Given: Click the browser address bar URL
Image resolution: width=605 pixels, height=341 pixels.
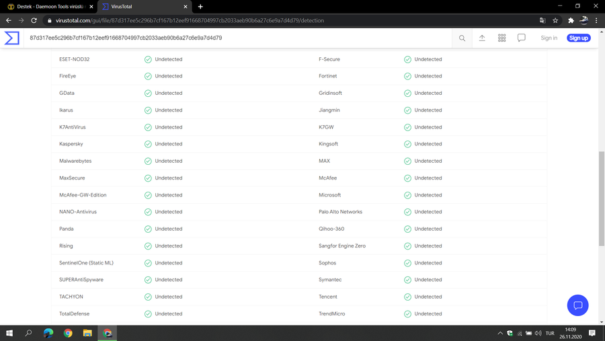Looking at the screenshot, I should point(190,20).
